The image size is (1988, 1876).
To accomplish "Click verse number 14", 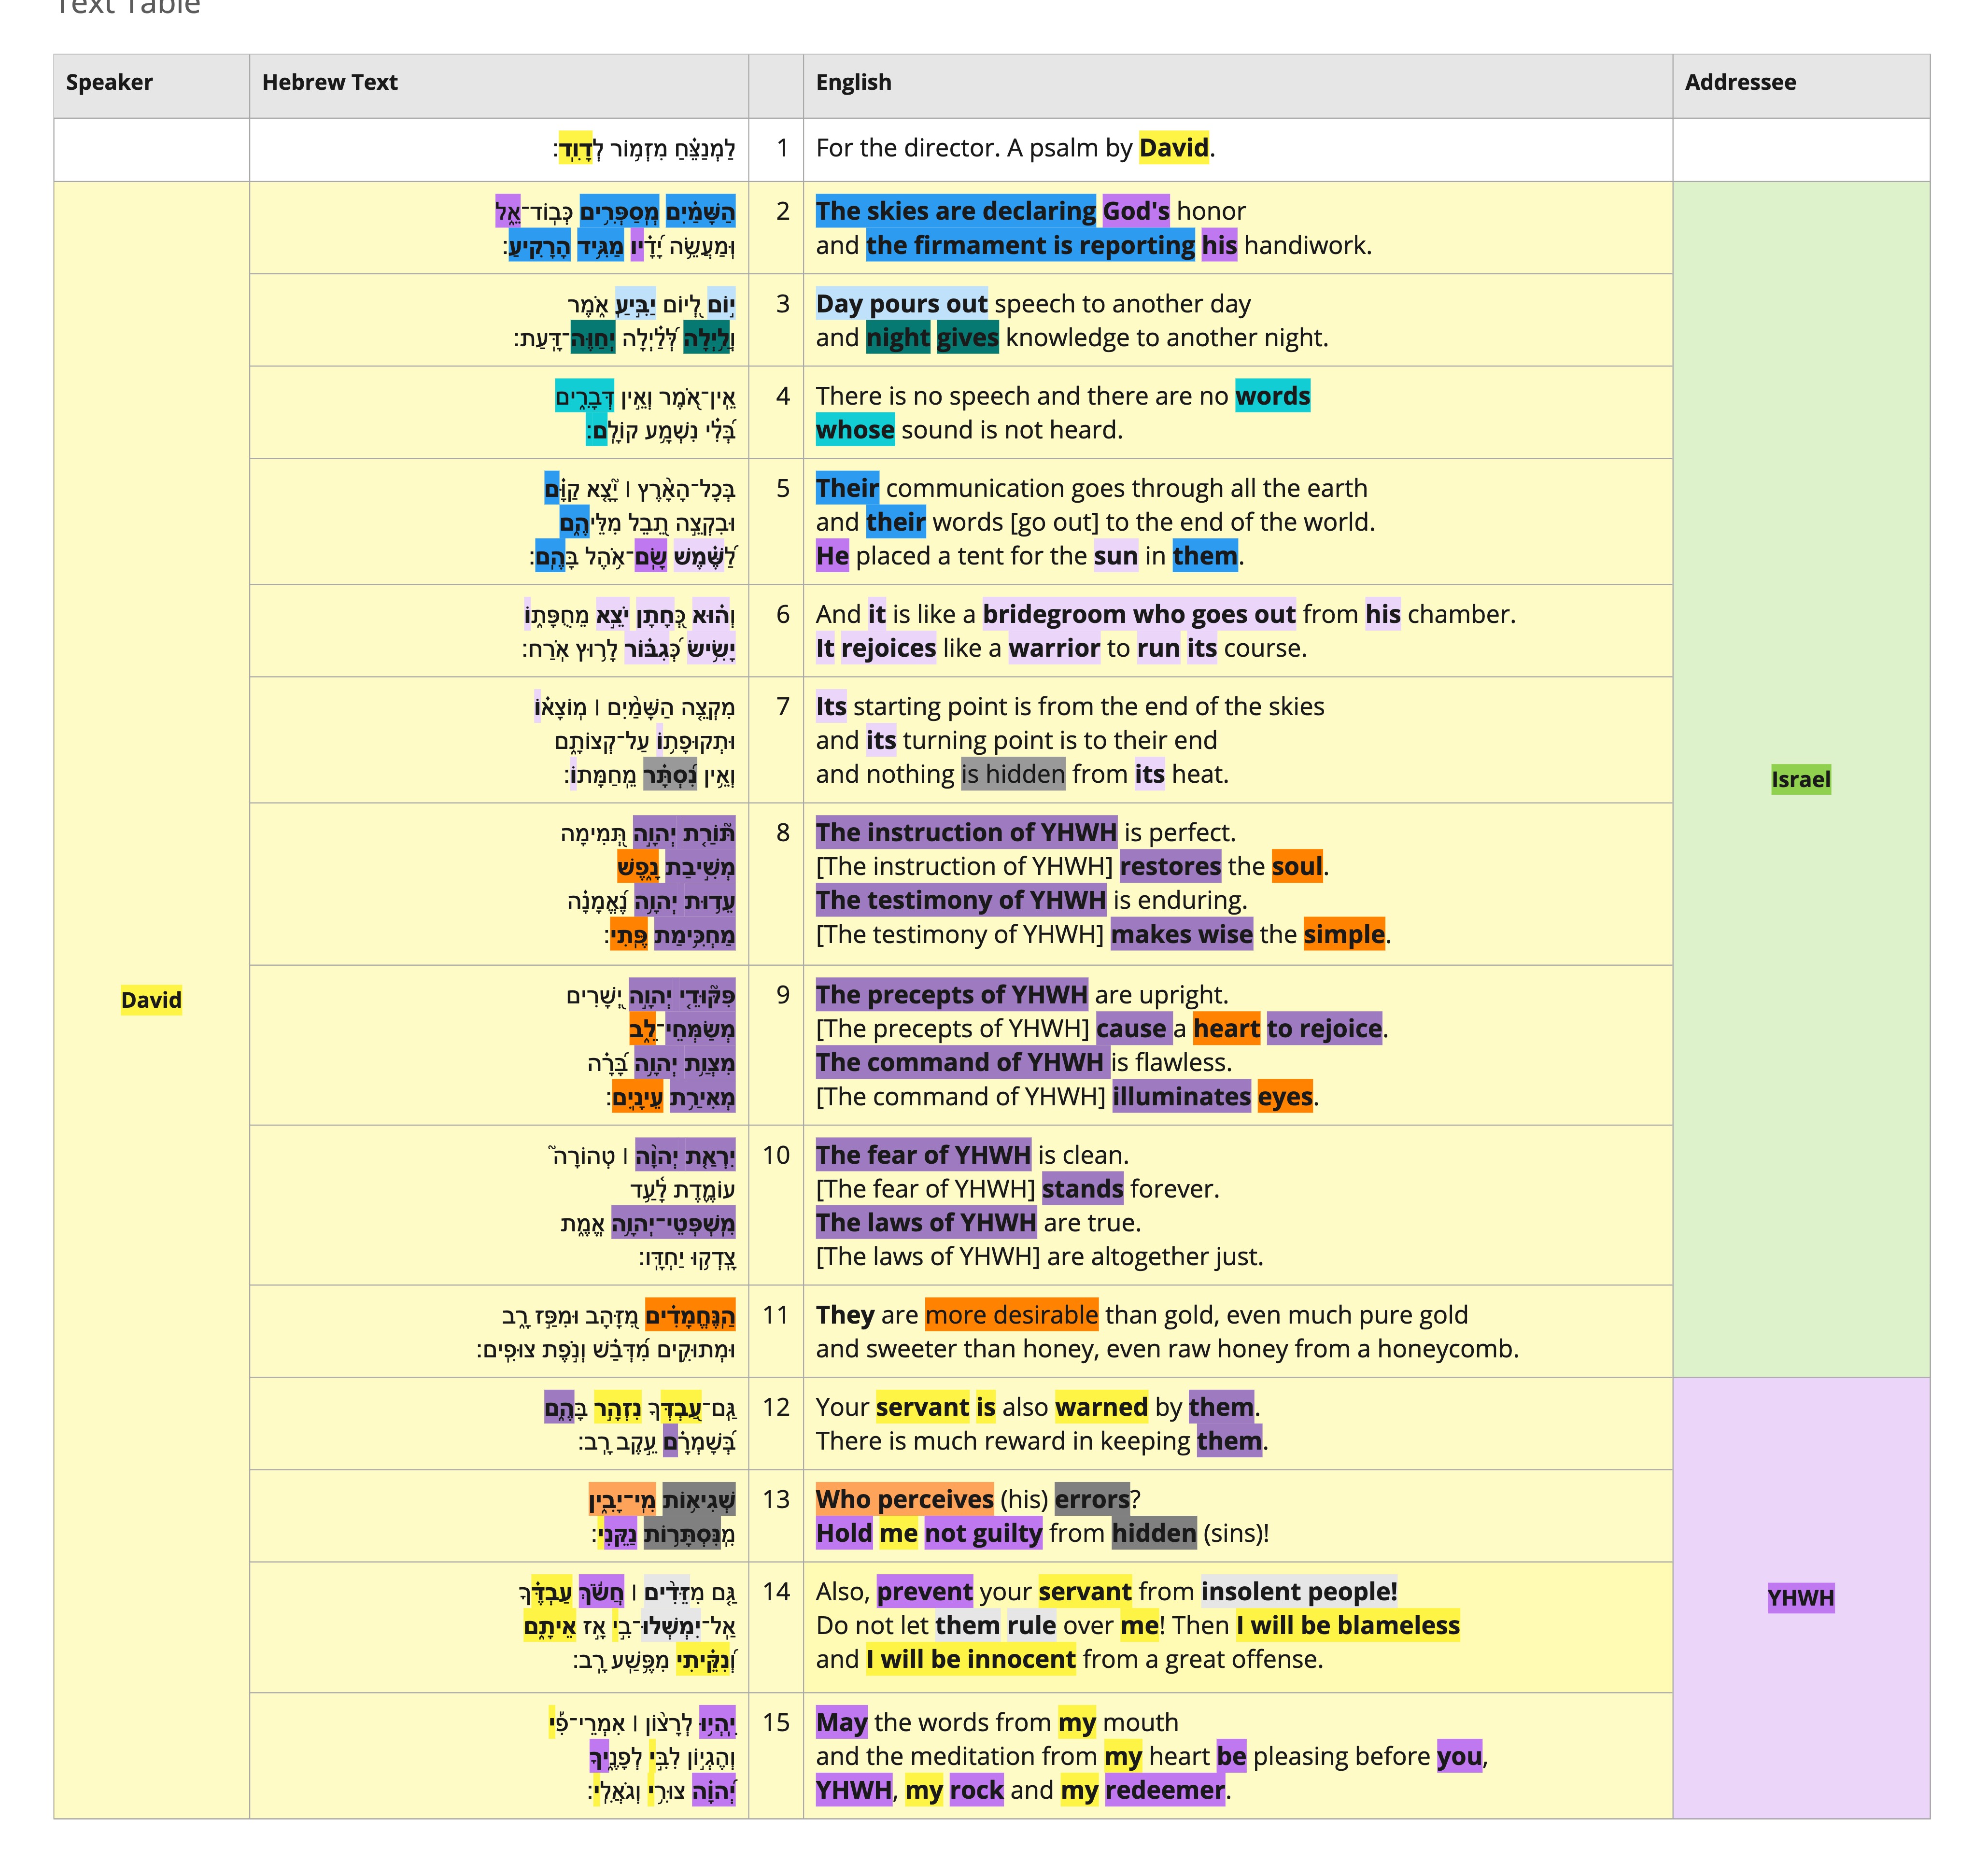I will 776,1591.
